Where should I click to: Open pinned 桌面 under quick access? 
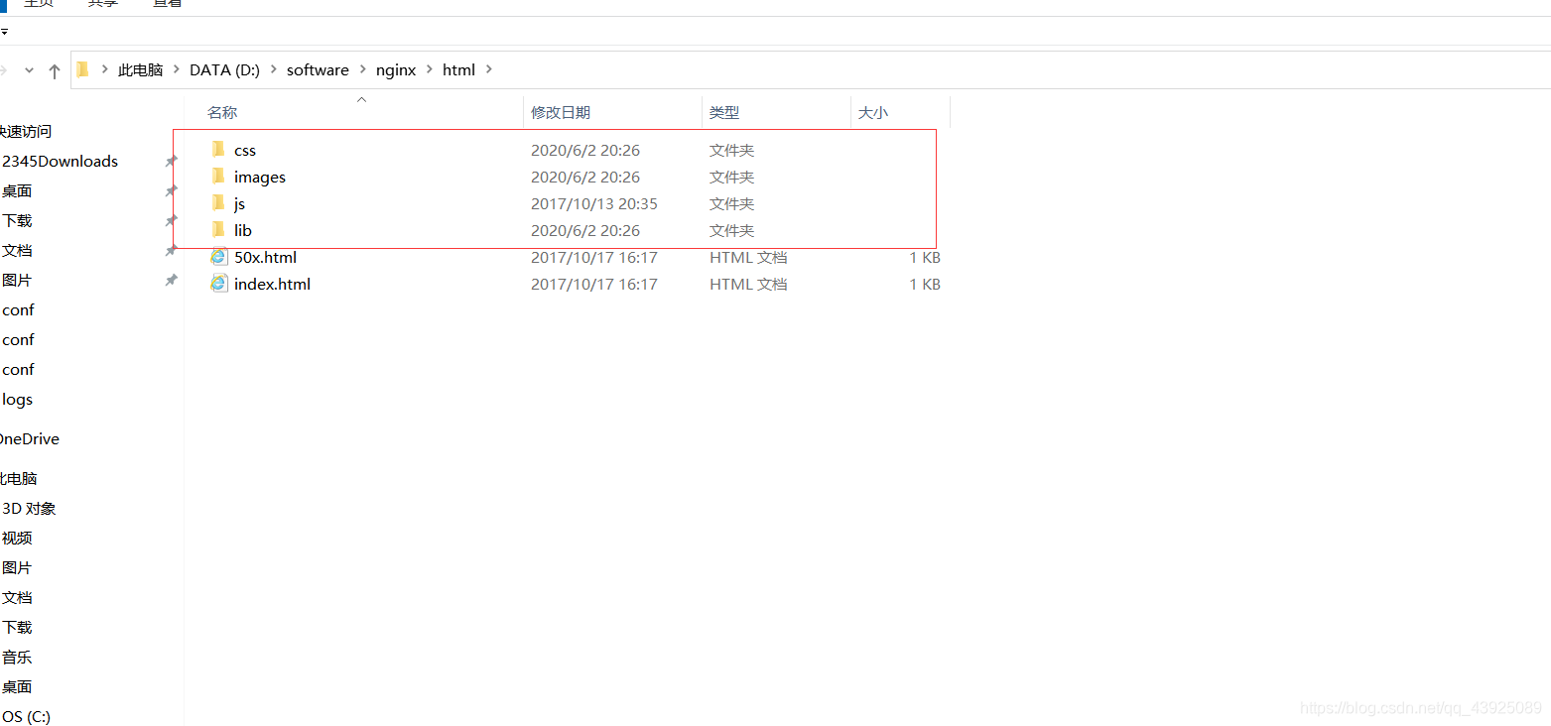(x=17, y=191)
